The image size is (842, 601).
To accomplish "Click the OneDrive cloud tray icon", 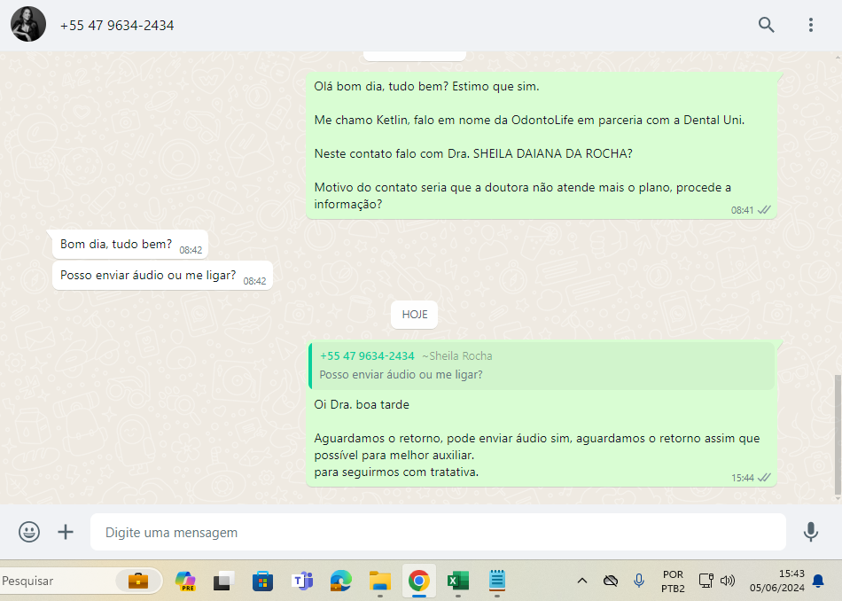I will coord(611,581).
